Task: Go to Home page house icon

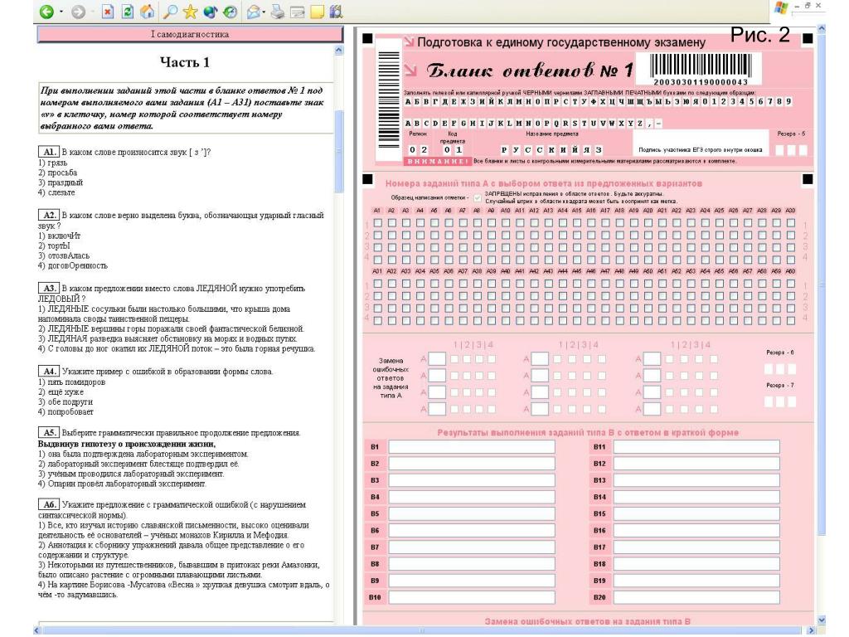Action: click(147, 12)
